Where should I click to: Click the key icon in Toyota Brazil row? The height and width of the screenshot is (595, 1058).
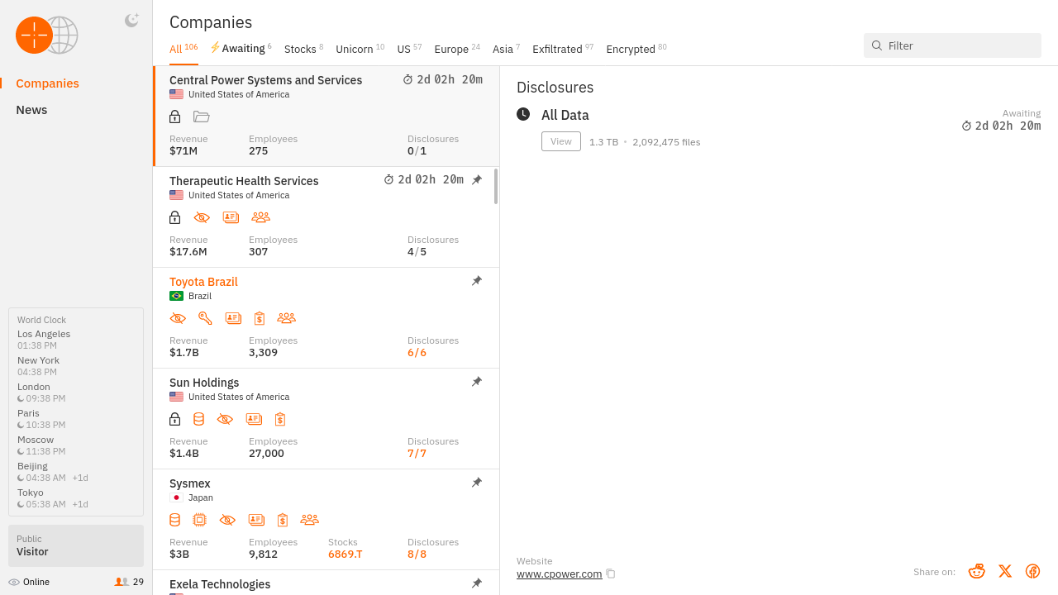(205, 318)
